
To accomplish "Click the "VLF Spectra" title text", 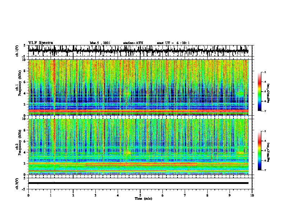I will 41,43.
